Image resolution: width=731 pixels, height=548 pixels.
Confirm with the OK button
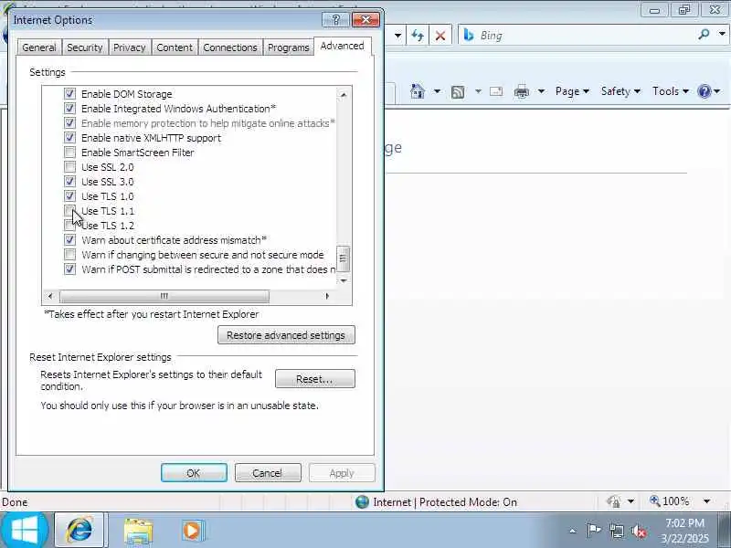pos(194,473)
